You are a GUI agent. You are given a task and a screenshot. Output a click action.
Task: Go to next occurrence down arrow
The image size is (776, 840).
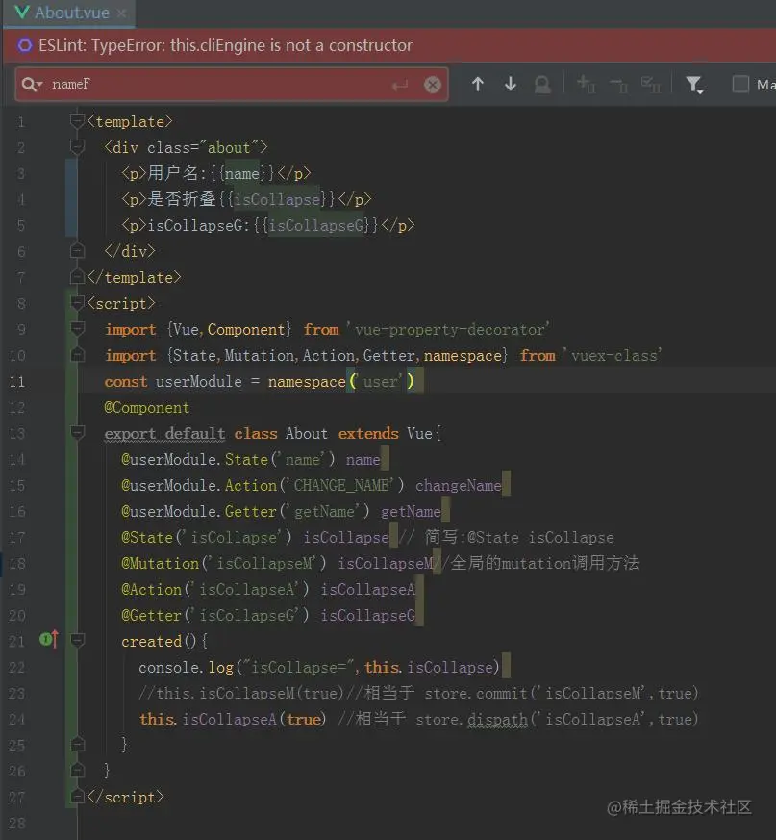coord(511,84)
